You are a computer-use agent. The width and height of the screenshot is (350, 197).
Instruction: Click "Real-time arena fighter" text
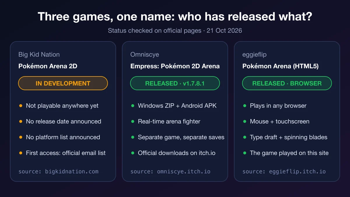click(169, 121)
